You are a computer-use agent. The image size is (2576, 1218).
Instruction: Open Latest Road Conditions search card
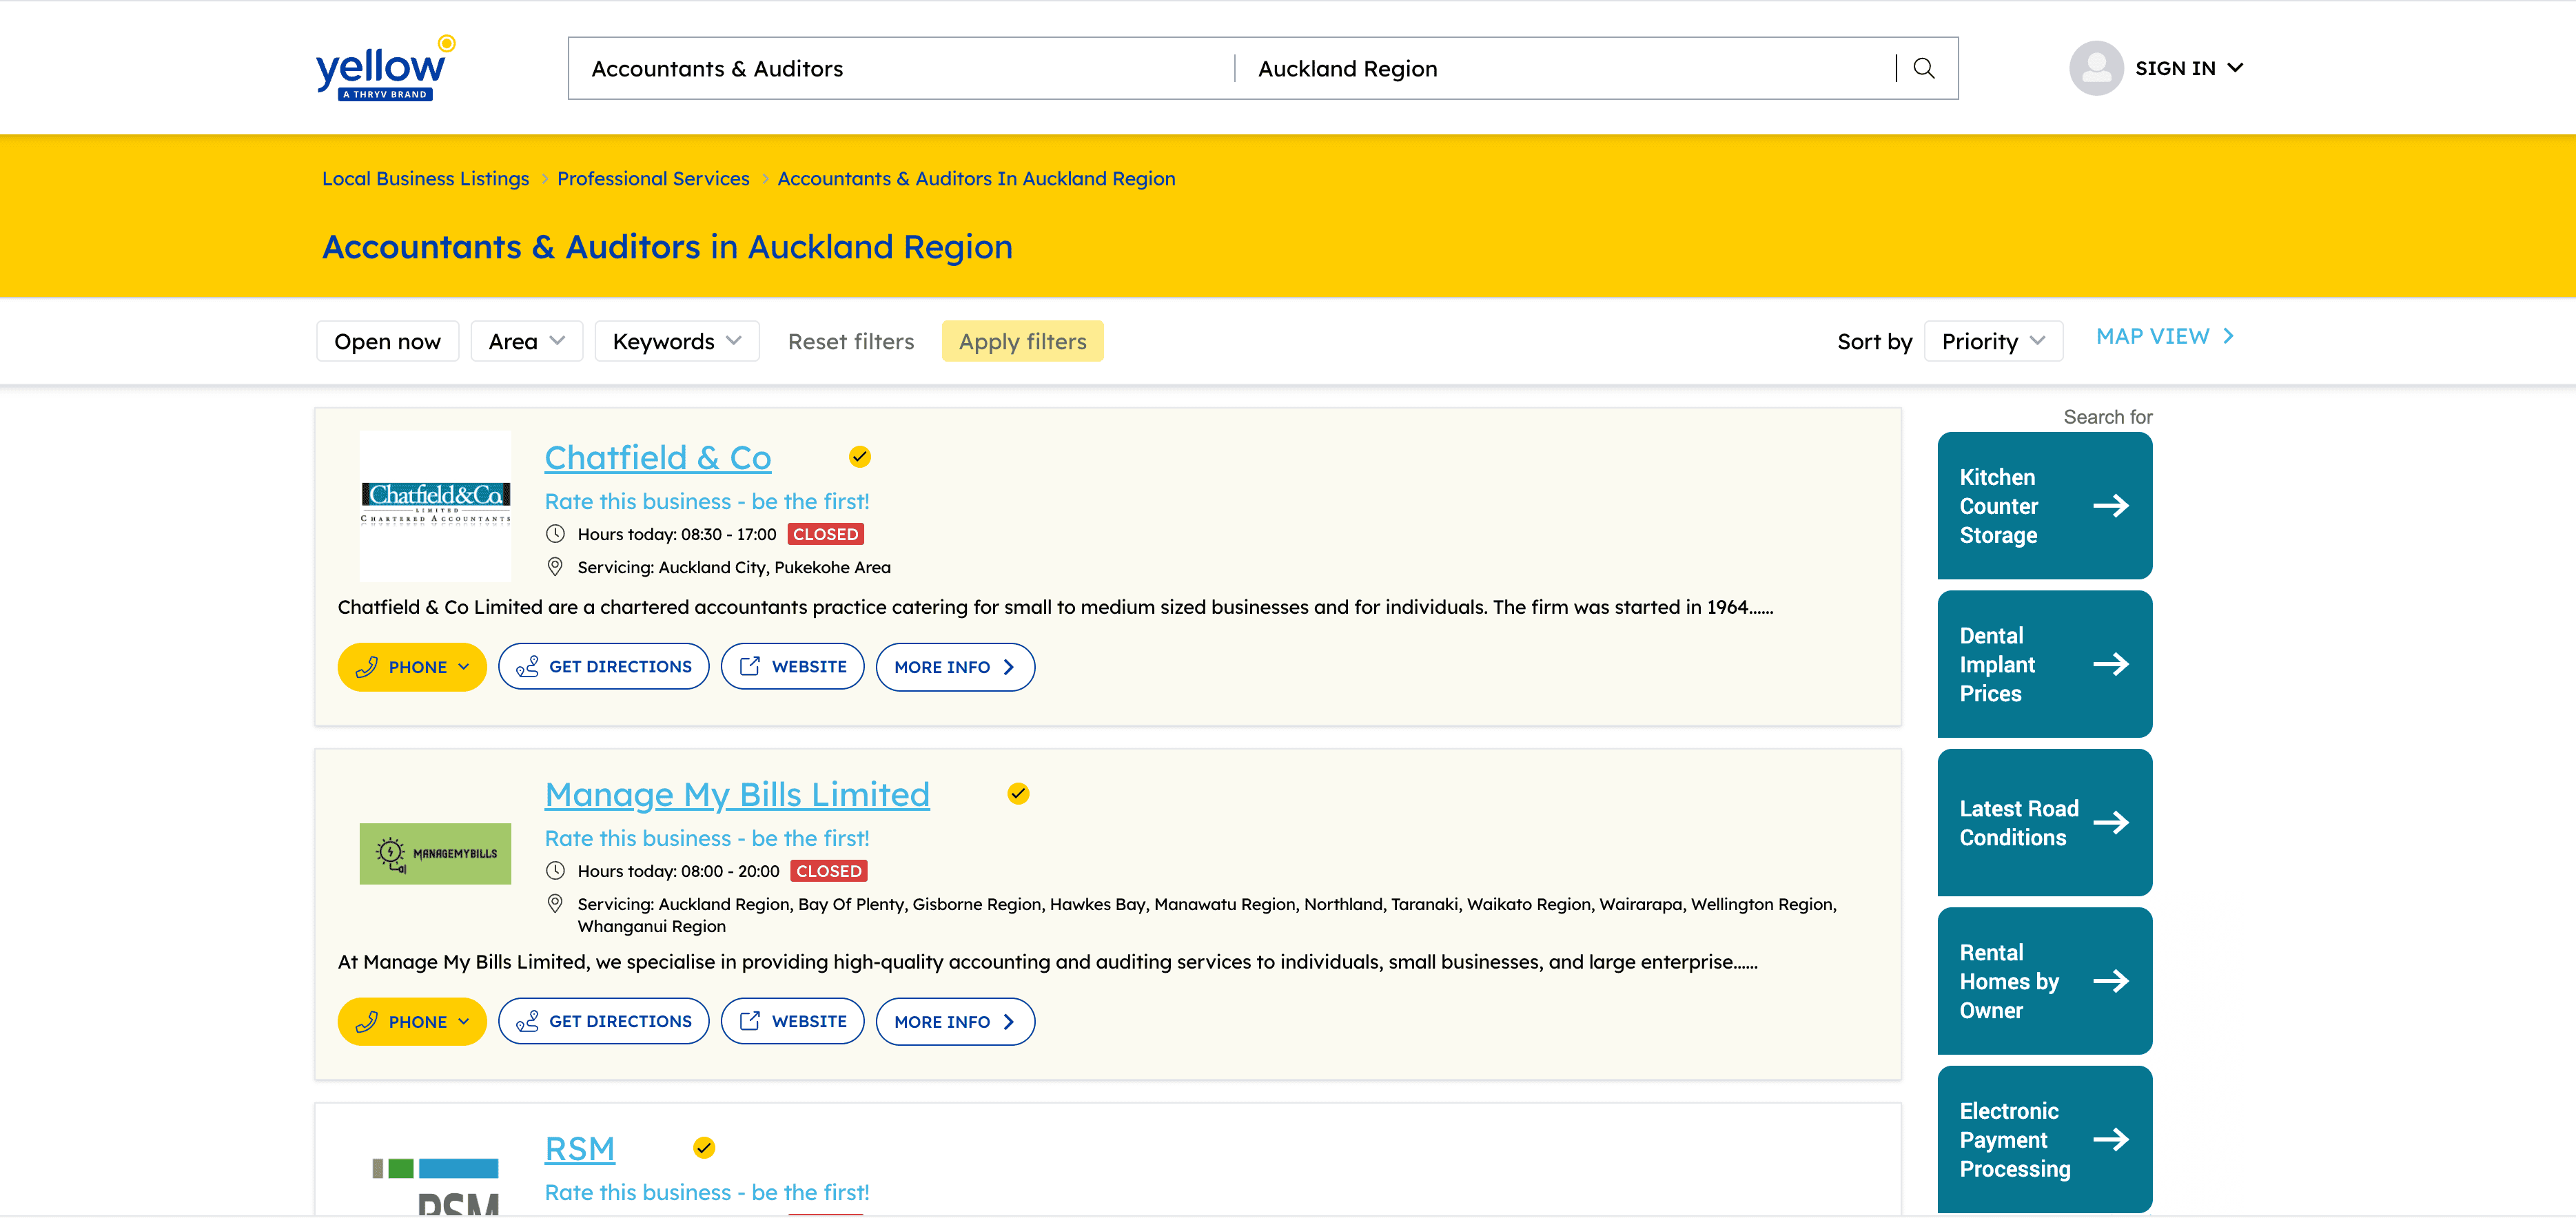click(x=2045, y=823)
